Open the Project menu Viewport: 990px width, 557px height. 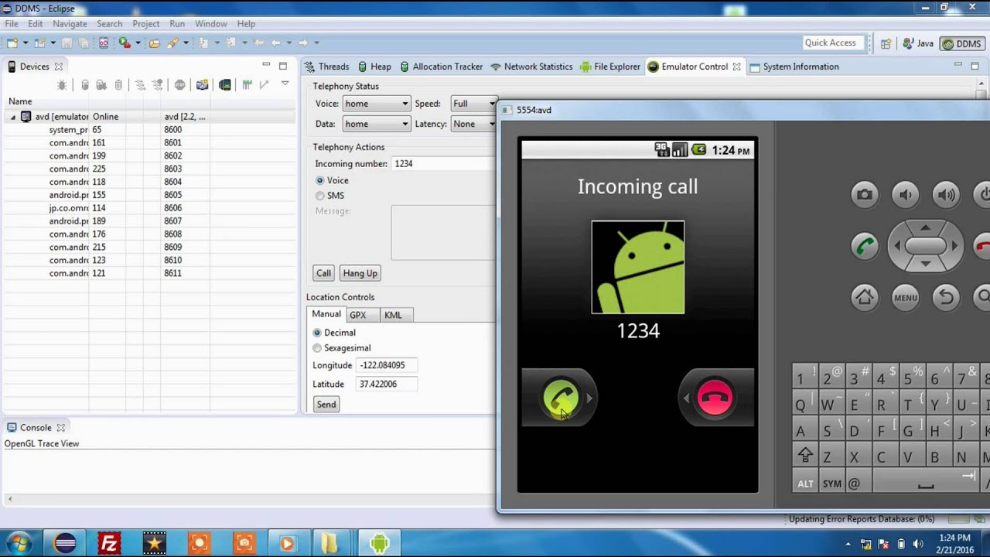pos(145,24)
